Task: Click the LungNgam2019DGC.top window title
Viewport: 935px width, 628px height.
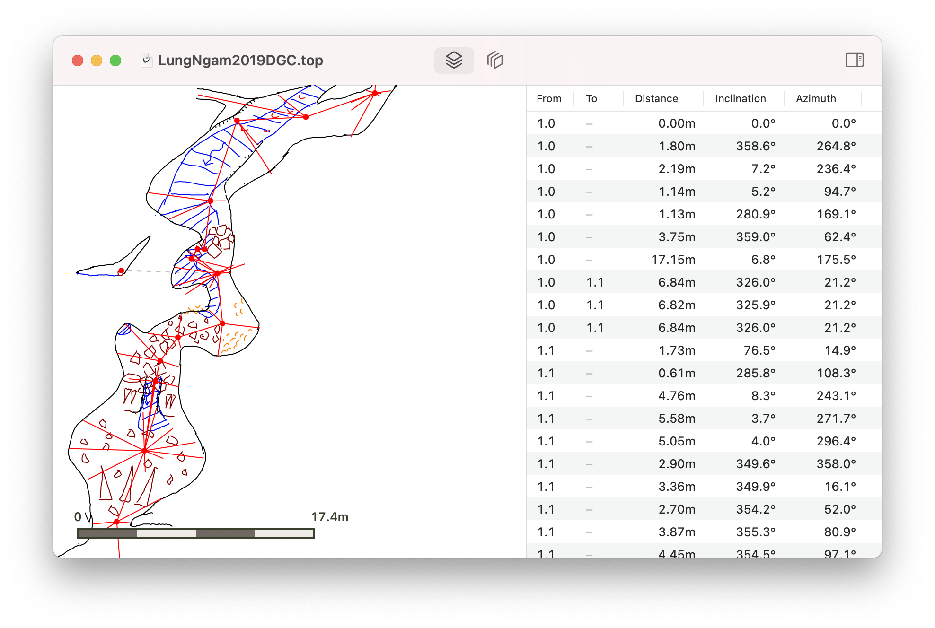Action: (240, 61)
